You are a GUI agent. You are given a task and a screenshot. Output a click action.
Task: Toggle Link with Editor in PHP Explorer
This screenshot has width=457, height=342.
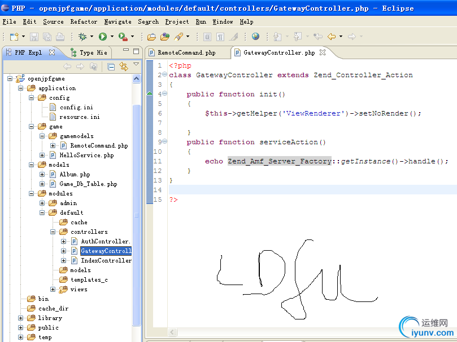[124, 67]
